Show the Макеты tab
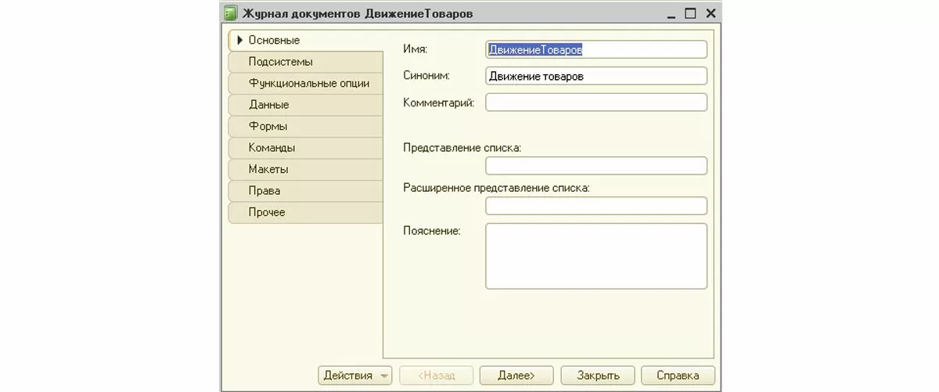The image size is (939, 392). [x=268, y=169]
